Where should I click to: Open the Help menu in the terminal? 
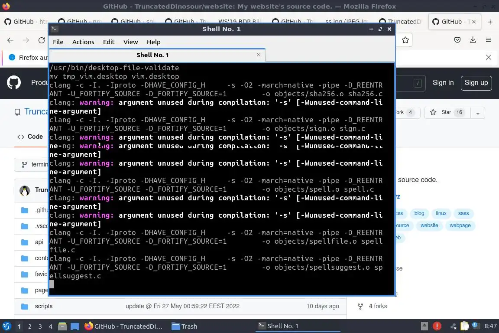[x=153, y=42]
